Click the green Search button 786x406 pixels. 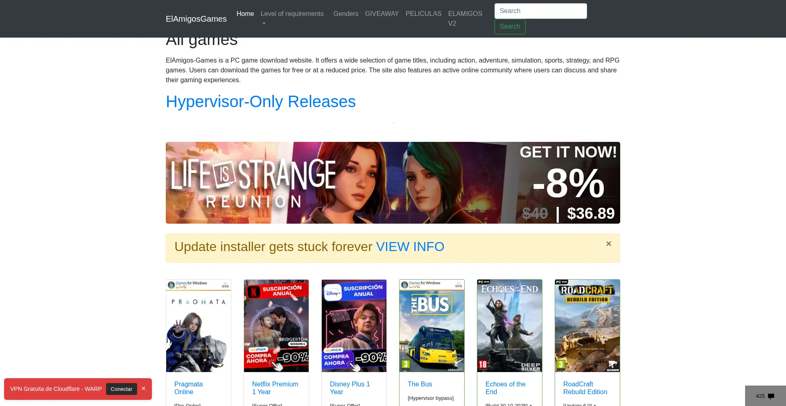coord(510,27)
